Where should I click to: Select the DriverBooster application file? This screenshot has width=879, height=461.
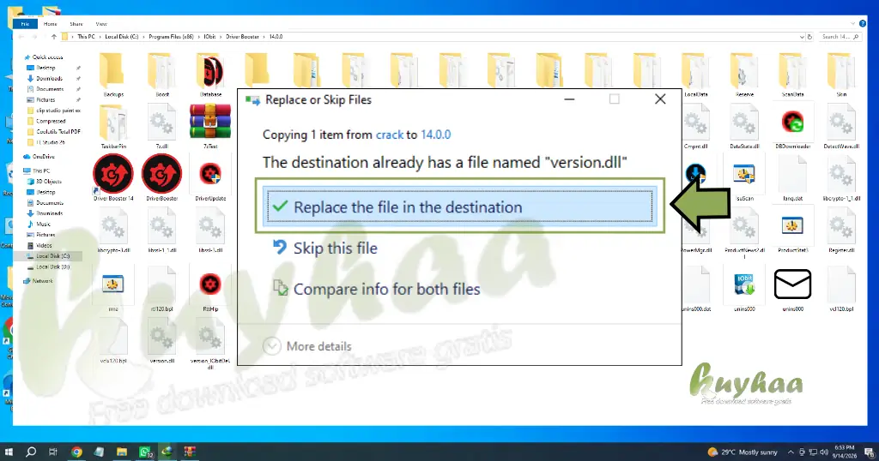(x=162, y=178)
